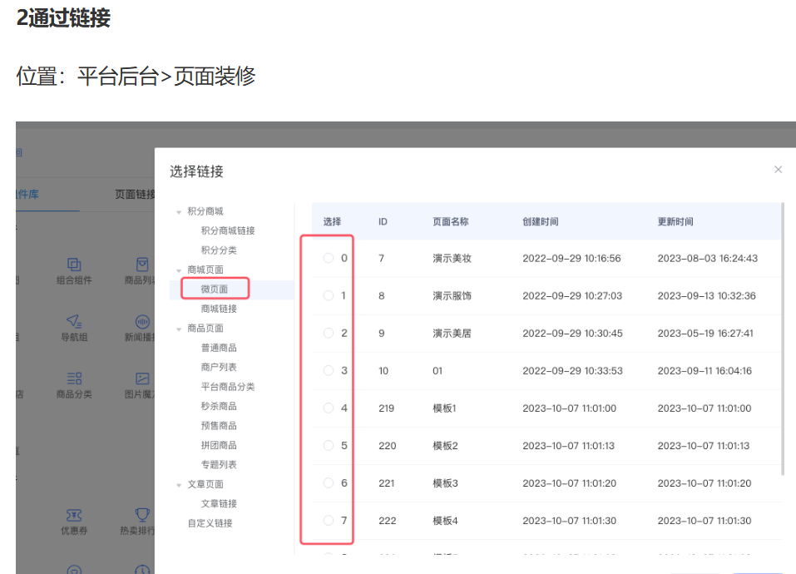Select 专题列表 in the tree
Screen dimensions: 796x574
[x=219, y=464]
